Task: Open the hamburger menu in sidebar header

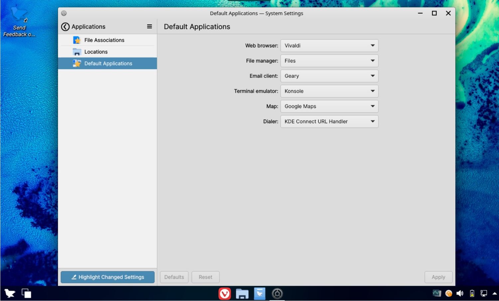Action: 149,27
